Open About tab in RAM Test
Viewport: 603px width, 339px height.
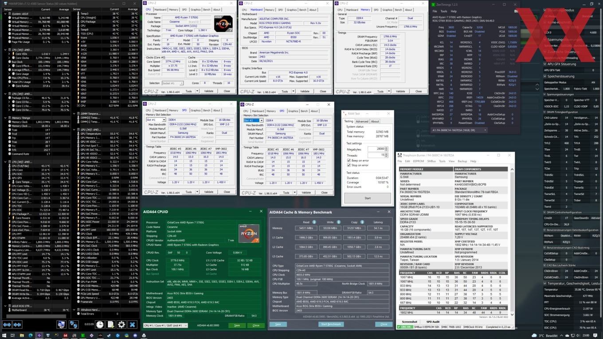(375, 121)
